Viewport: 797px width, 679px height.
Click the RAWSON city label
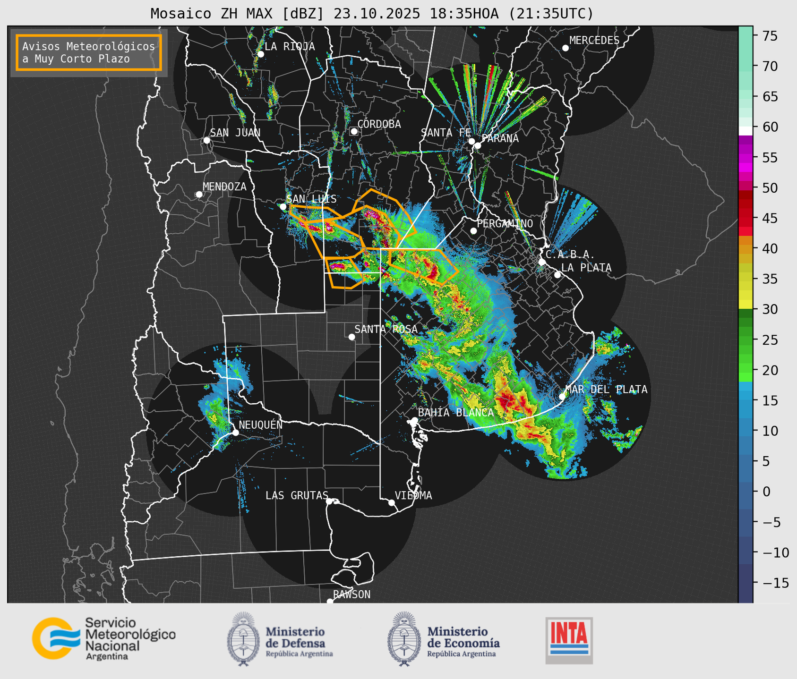click(352, 594)
